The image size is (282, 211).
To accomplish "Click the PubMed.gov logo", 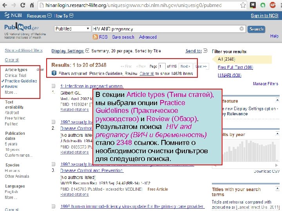I will pos(22,27).
